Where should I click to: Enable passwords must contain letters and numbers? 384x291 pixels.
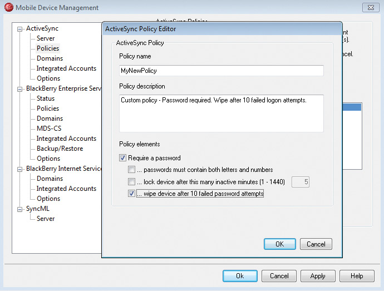click(x=131, y=170)
